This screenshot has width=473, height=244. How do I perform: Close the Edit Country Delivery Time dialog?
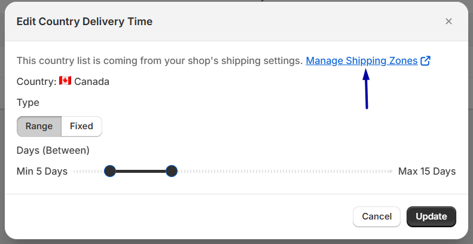click(x=448, y=22)
